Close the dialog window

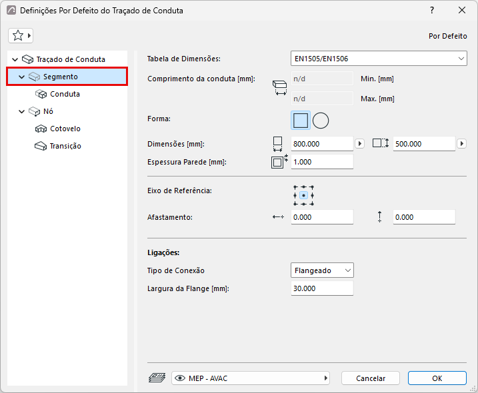(x=462, y=11)
